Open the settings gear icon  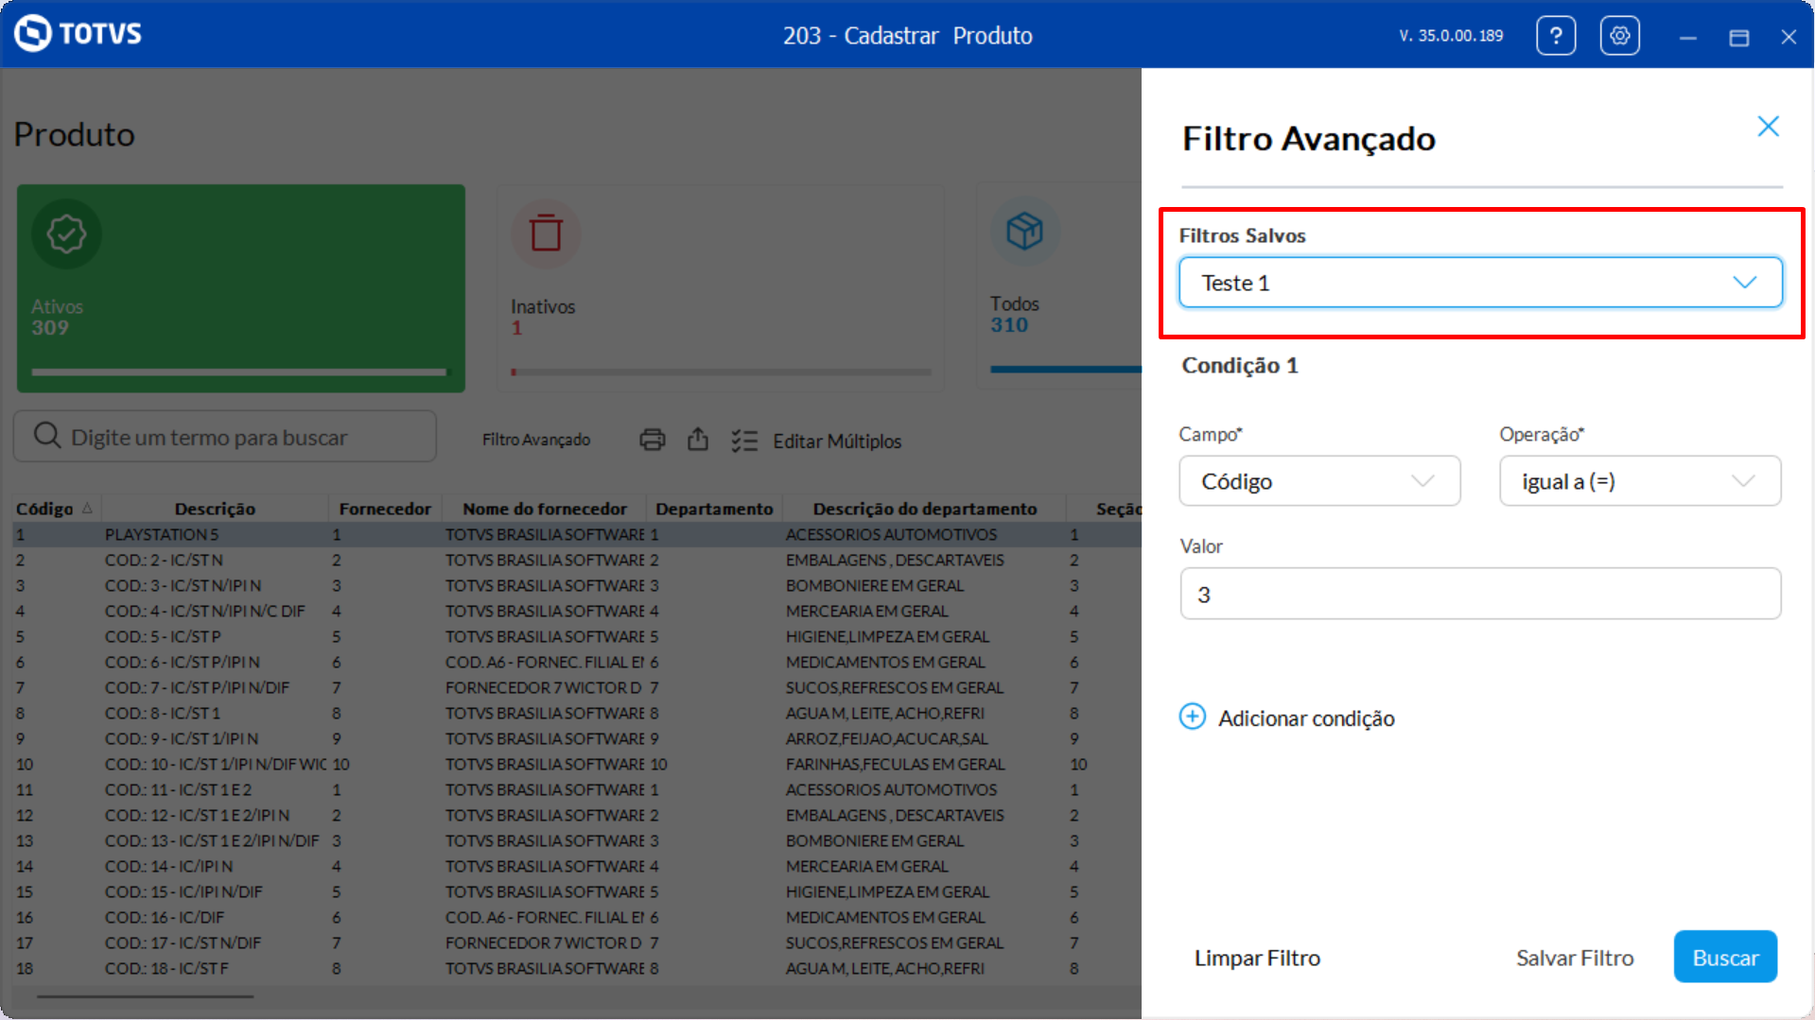[x=1619, y=36]
